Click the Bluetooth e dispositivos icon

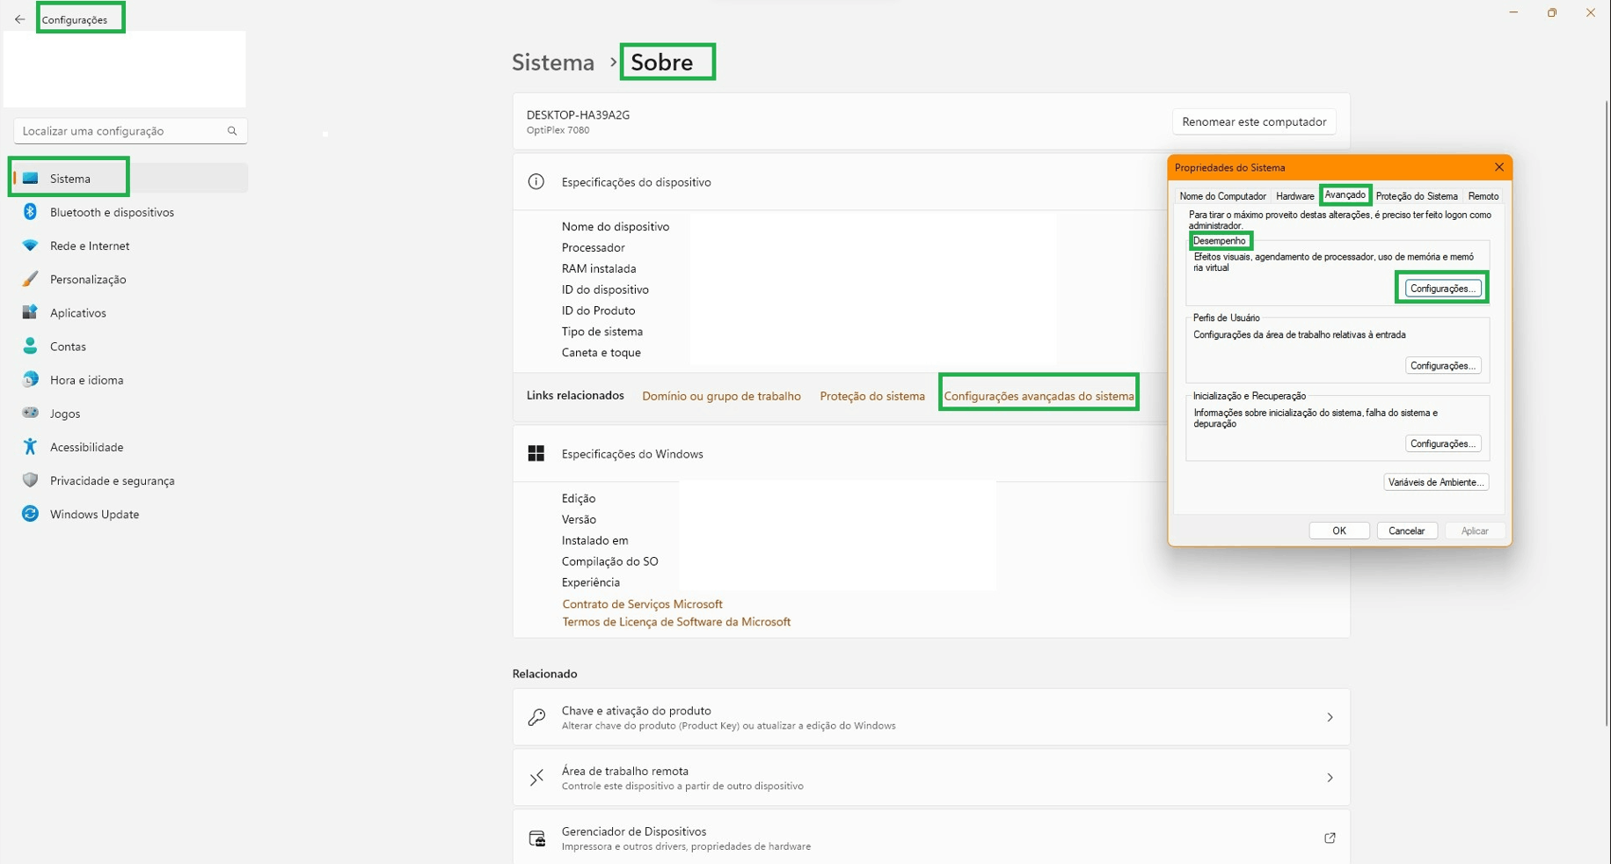[x=30, y=212]
